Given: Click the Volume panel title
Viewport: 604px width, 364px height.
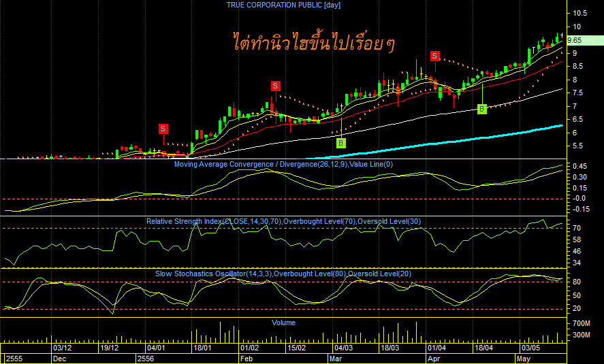Looking at the screenshot, I should pyautogui.click(x=283, y=322).
